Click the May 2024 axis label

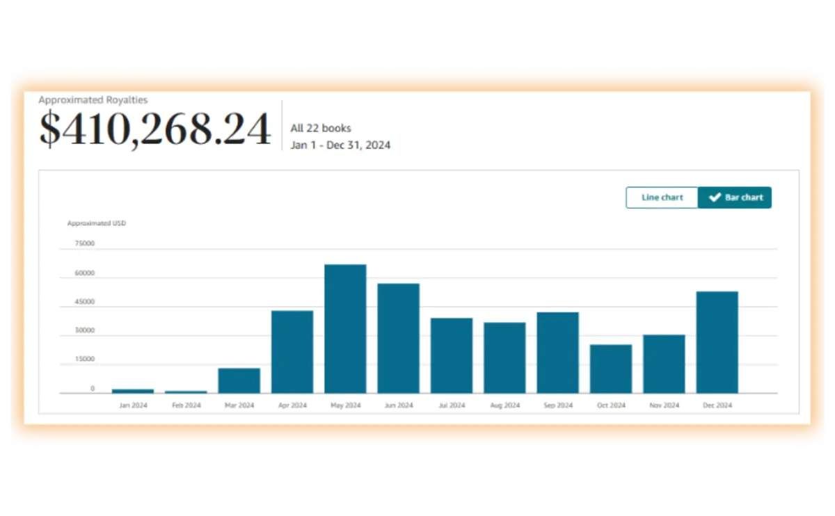[345, 405]
